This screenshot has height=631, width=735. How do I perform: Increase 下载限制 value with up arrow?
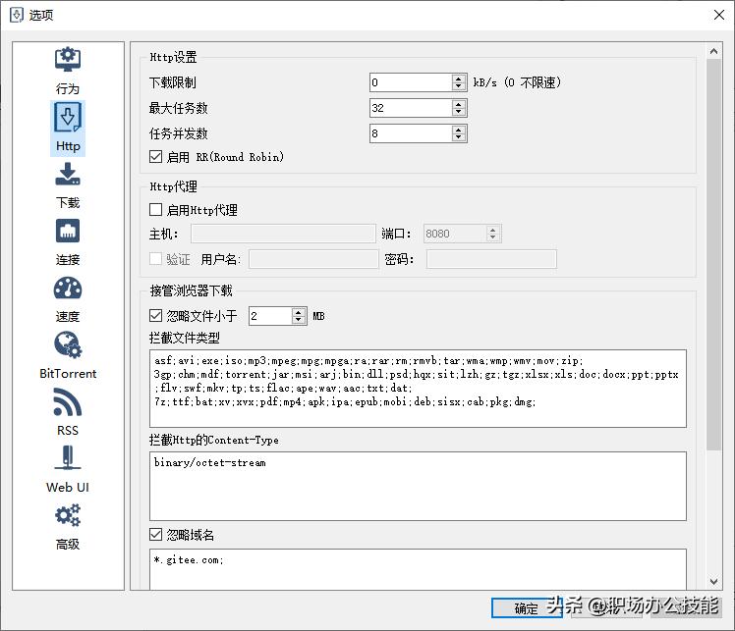tap(459, 79)
